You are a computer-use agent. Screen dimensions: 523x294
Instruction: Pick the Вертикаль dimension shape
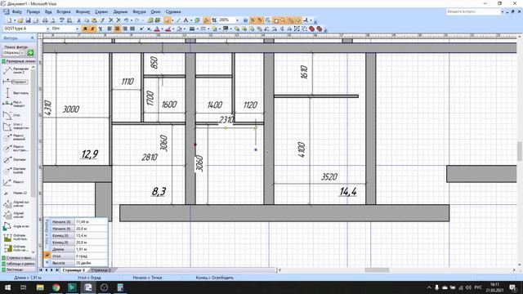tap(16, 92)
